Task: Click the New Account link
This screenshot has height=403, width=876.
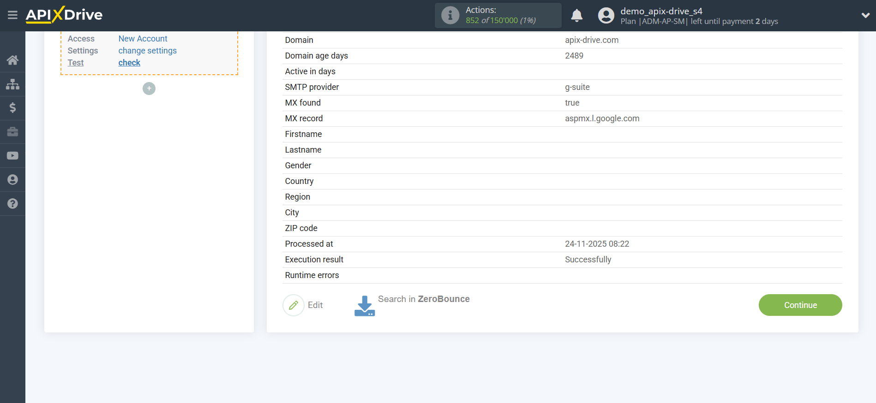Action: pyautogui.click(x=143, y=39)
